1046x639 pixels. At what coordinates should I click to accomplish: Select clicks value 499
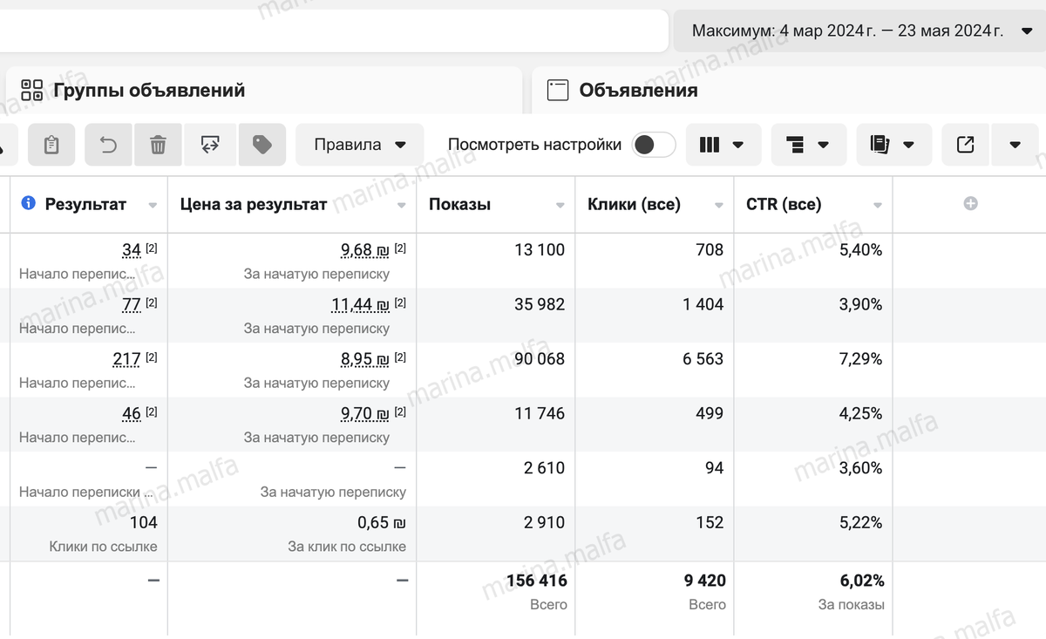pyautogui.click(x=709, y=413)
